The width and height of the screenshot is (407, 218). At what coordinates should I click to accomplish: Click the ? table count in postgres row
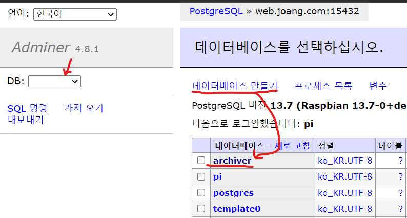(x=401, y=193)
